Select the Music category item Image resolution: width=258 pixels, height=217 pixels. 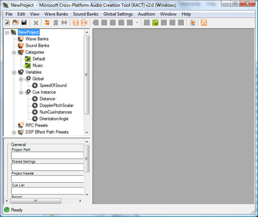pyautogui.click(x=38, y=65)
